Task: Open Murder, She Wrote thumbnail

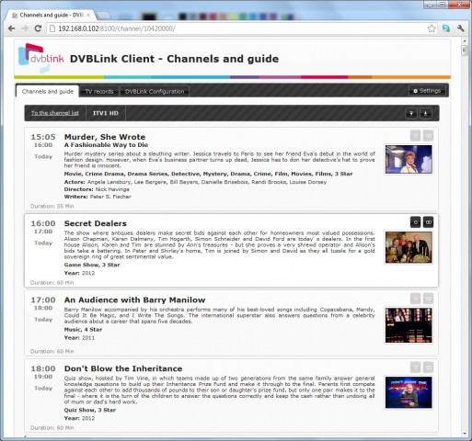Action: [x=409, y=160]
